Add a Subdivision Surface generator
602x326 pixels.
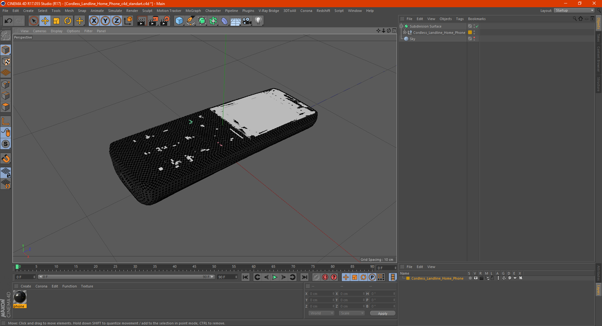point(202,21)
